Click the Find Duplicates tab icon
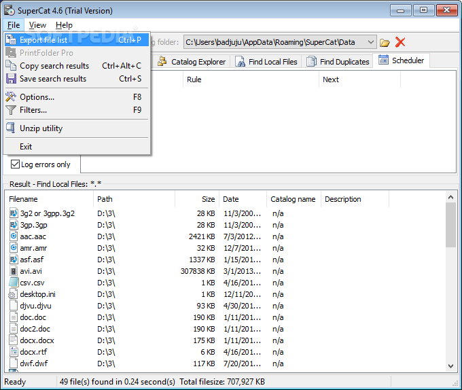 (x=311, y=61)
